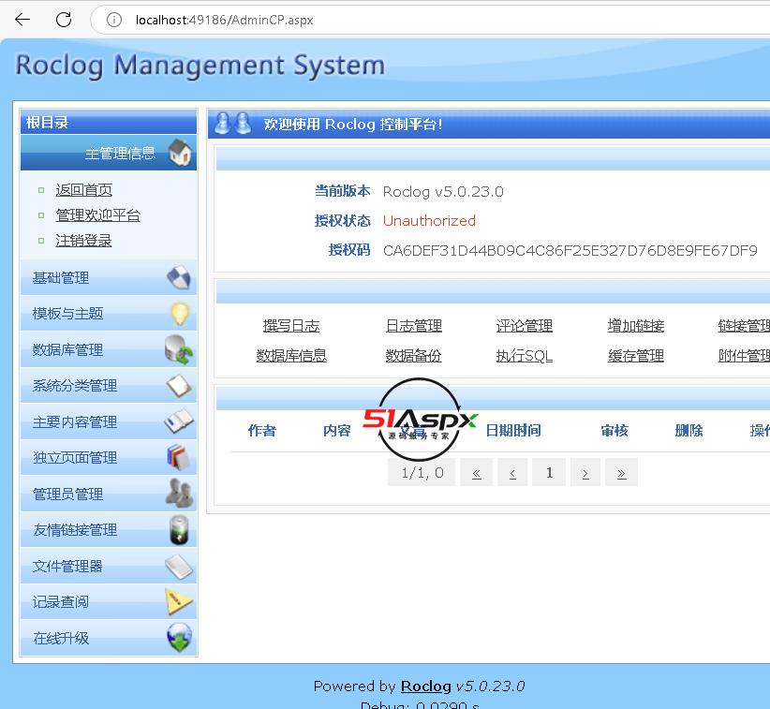
Task: Expand the 系统分类管理 sidebar section
Action: [109, 386]
